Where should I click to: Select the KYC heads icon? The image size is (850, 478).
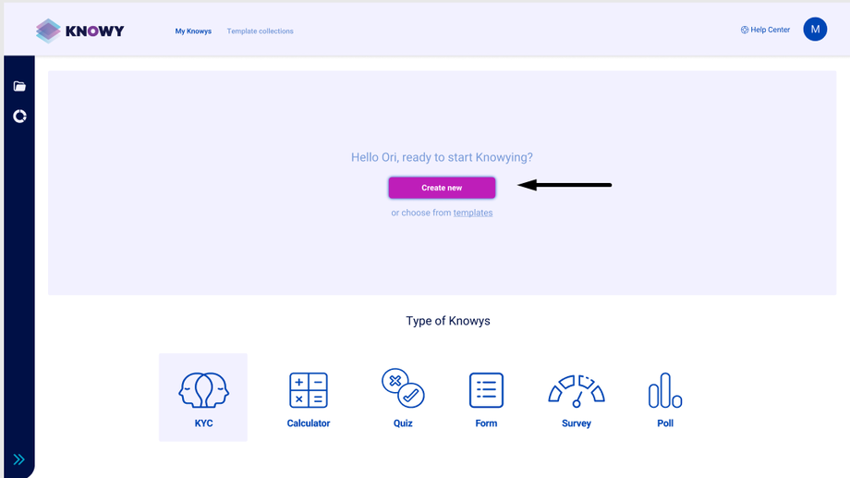(x=203, y=390)
